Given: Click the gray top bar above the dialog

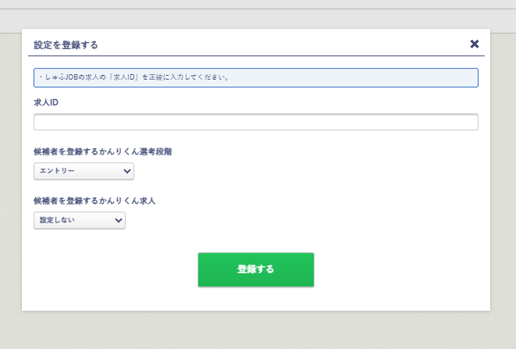Looking at the screenshot, I should click(258, 16).
